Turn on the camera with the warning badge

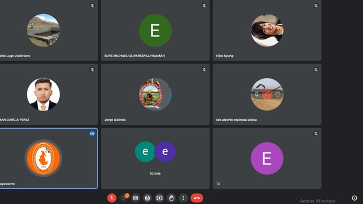[123, 198]
